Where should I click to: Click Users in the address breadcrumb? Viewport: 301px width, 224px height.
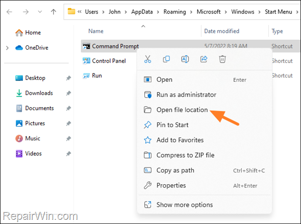click(92, 12)
